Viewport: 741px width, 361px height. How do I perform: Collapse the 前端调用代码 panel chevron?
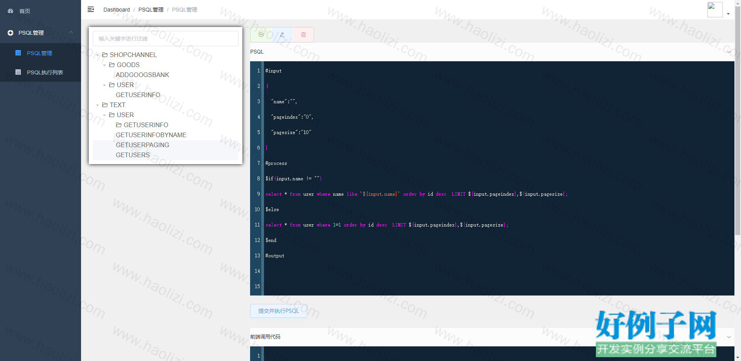coord(729,337)
